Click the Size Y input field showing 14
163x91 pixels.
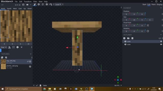point(134,20)
